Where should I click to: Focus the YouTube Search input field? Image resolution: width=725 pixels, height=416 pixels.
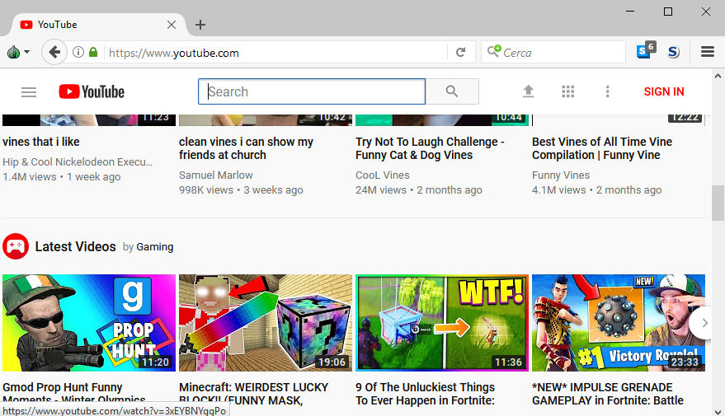(x=312, y=91)
